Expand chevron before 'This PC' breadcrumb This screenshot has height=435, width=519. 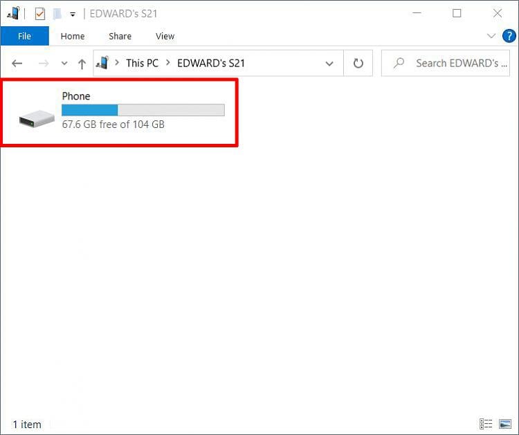tap(117, 62)
